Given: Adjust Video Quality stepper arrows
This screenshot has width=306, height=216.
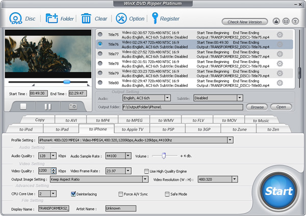Looking at the screenshot, I should tap(54, 171).
